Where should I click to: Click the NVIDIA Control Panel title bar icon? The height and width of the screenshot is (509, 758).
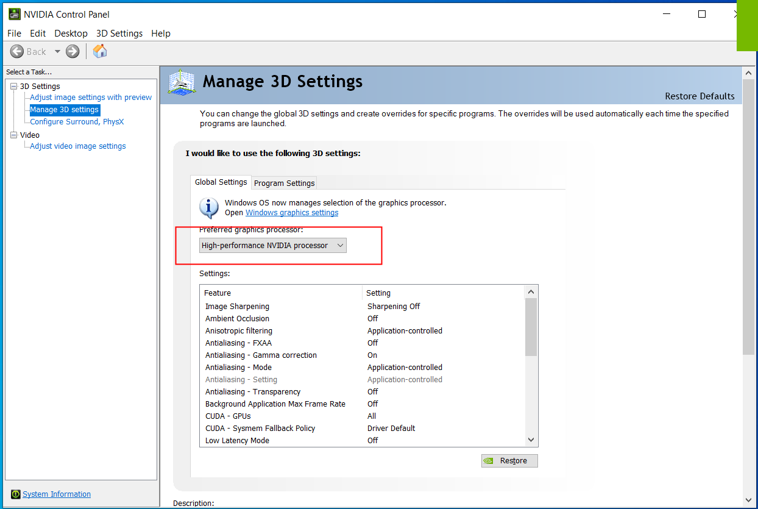pos(14,14)
